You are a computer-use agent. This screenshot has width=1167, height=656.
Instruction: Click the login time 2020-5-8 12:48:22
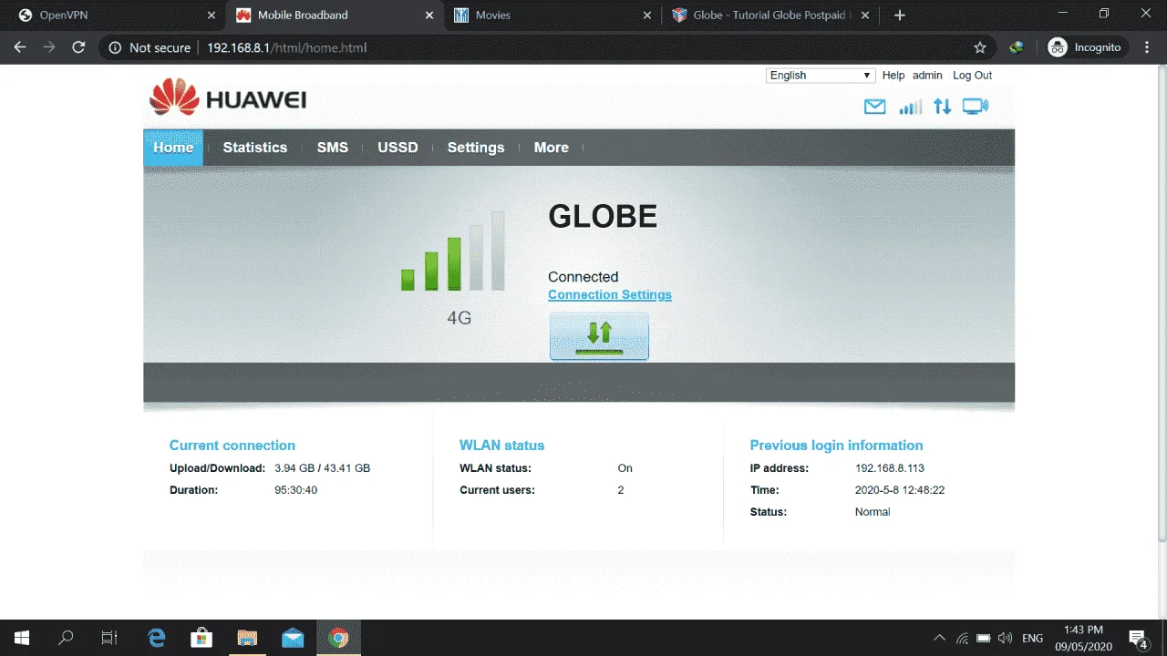tap(900, 490)
